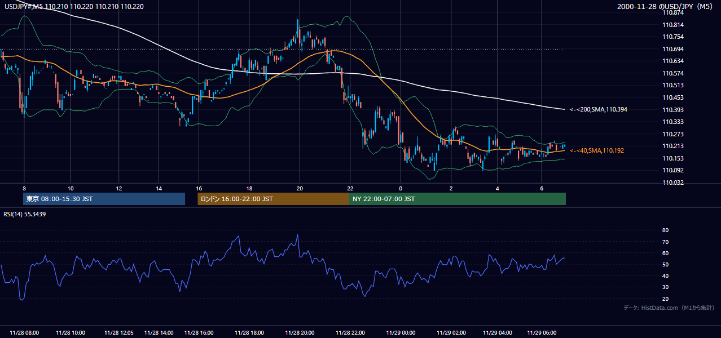Click the HistData.com data source credit

[x=669, y=308]
